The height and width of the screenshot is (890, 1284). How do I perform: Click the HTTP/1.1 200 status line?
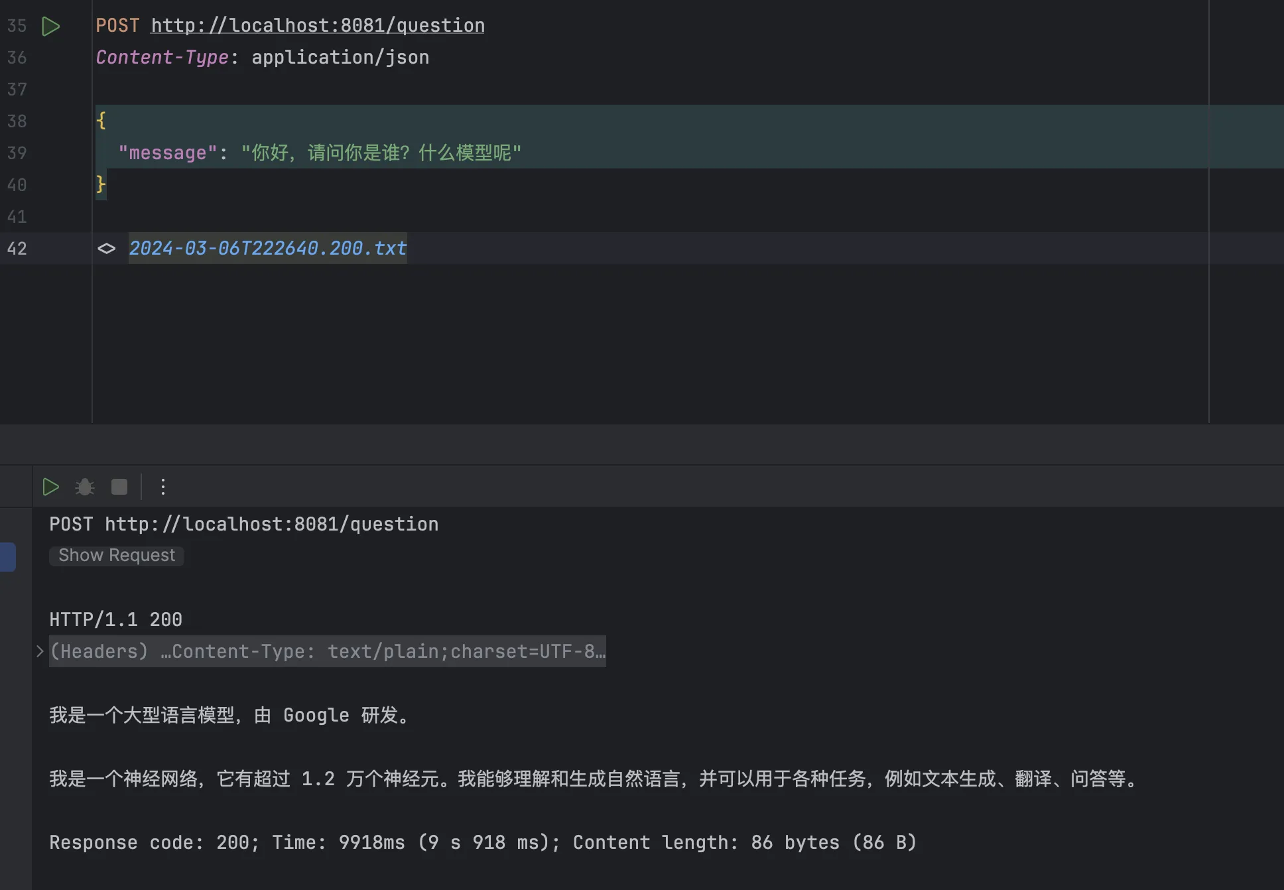[x=115, y=619]
